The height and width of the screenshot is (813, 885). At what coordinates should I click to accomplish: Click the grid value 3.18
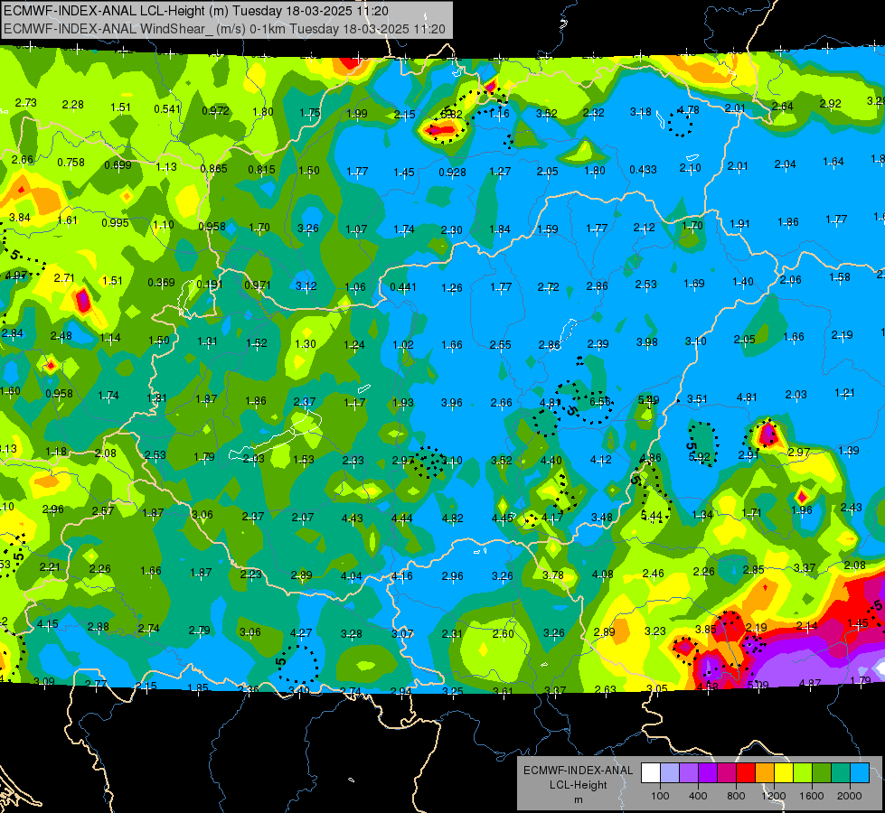click(x=641, y=112)
